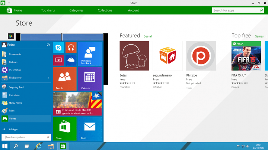268x150 pixels.
Task: Open the Windows Feedback tile
Action: pos(90,54)
